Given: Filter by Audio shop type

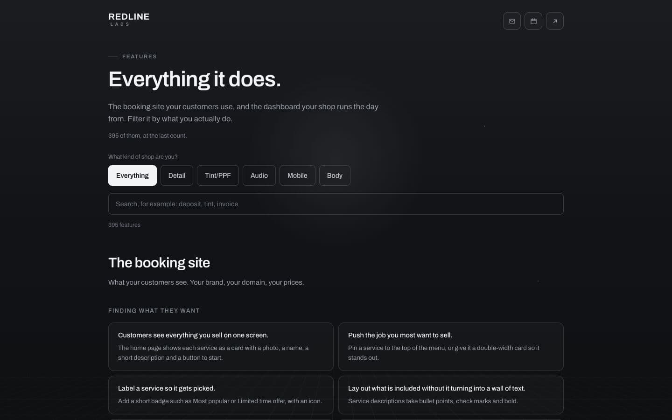Looking at the screenshot, I should coord(259,175).
